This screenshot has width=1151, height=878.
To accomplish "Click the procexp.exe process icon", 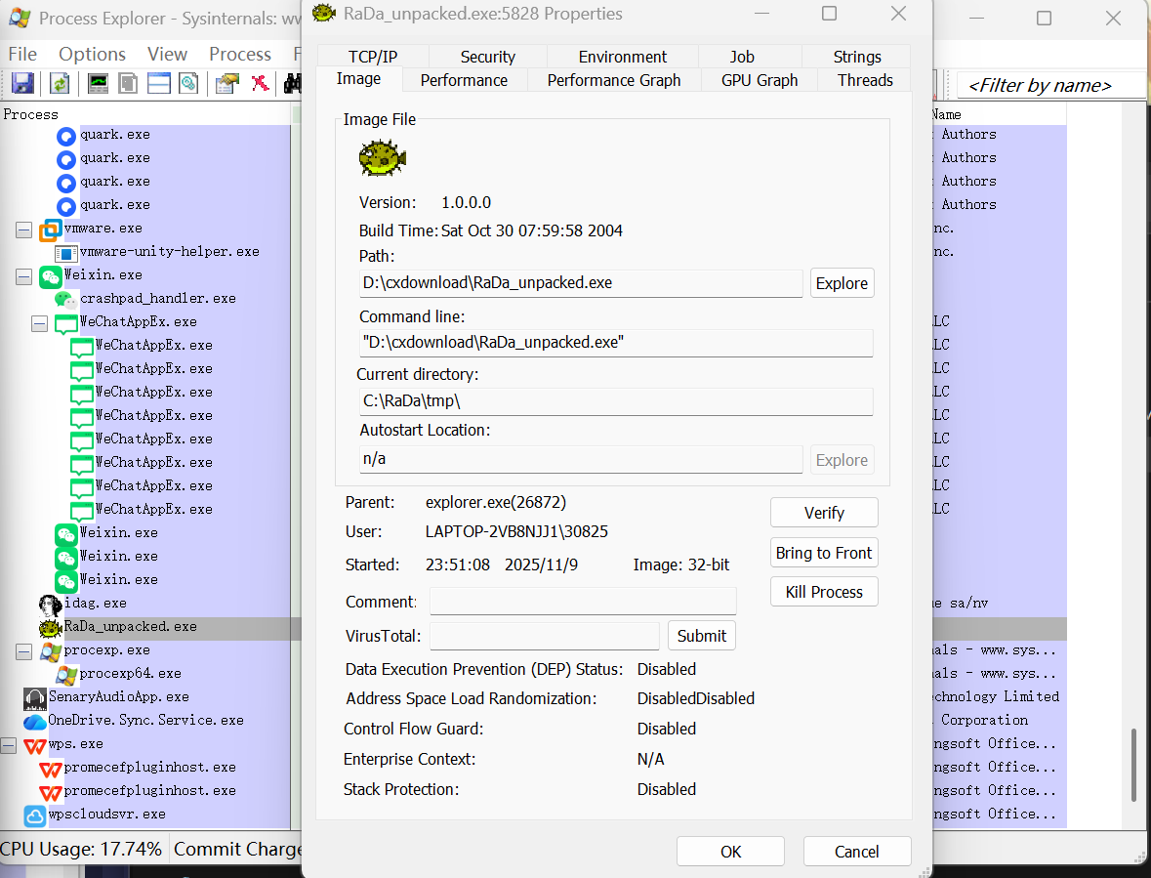I will [51, 651].
